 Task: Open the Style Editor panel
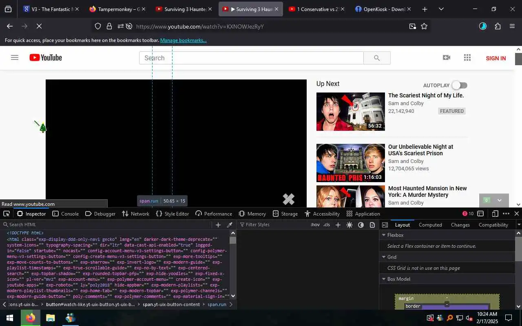(173, 214)
